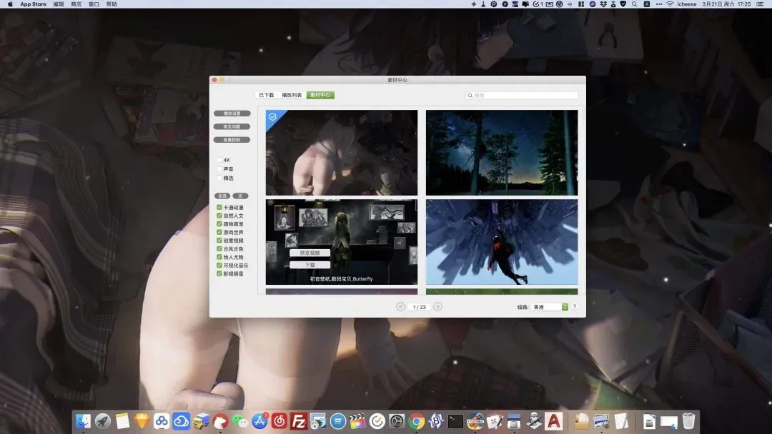The height and width of the screenshot is (434, 772).
Task: Open NetEase Music red icon in dock
Action: point(279,420)
